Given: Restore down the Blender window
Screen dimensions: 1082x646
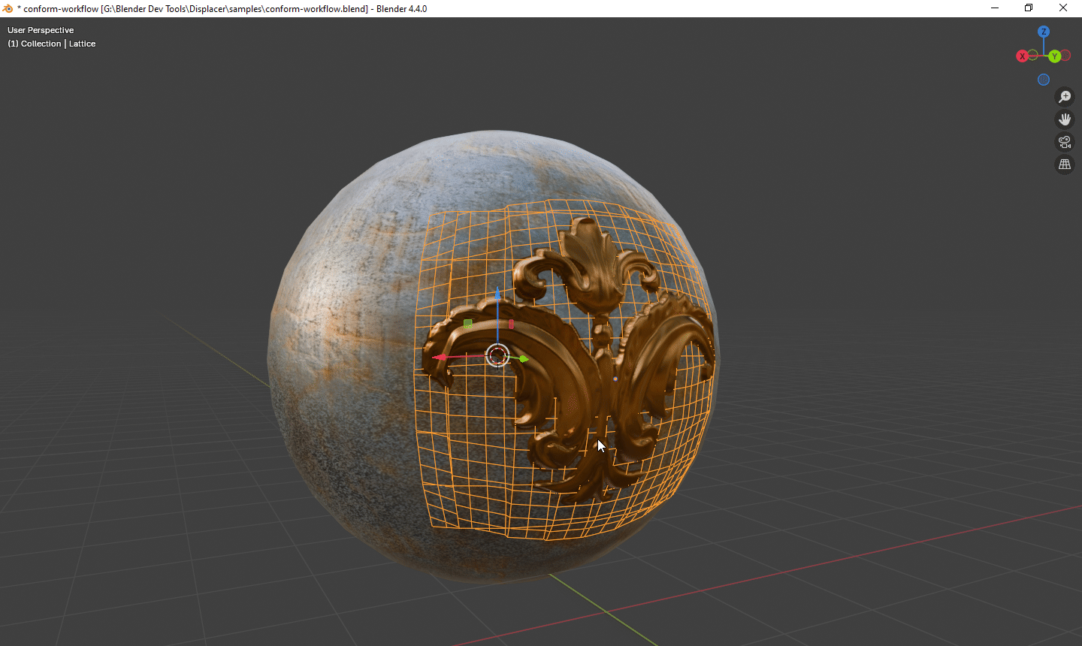Looking at the screenshot, I should click(x=1029, y=8).
